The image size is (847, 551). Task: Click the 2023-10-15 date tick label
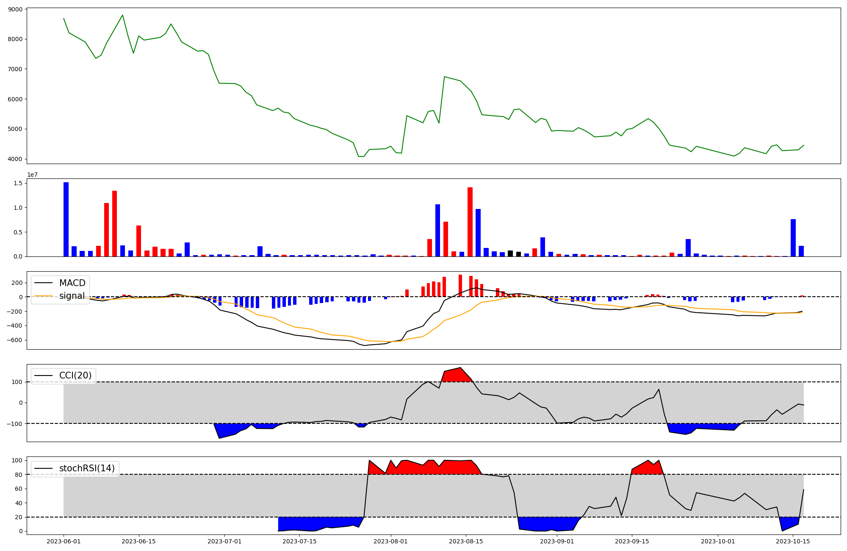point(793,541)
